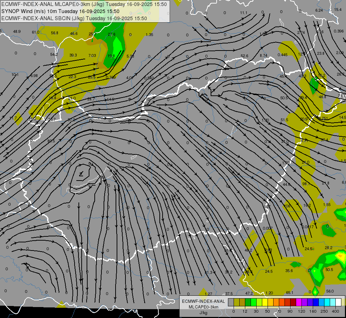The width and height of the screenshot is (346, 318).
Task: Click the SBCIN layer title line
Action: click(74, 18)
